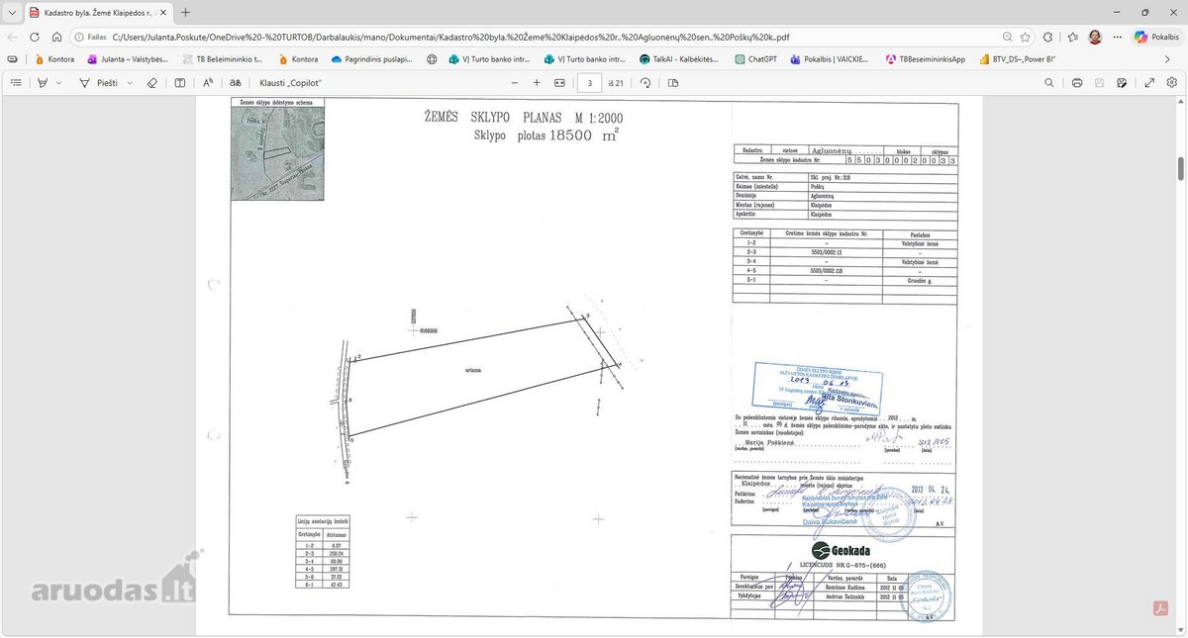Open the ChatGPT bookmark
The image size is (1188, 638).
[756, 59]
